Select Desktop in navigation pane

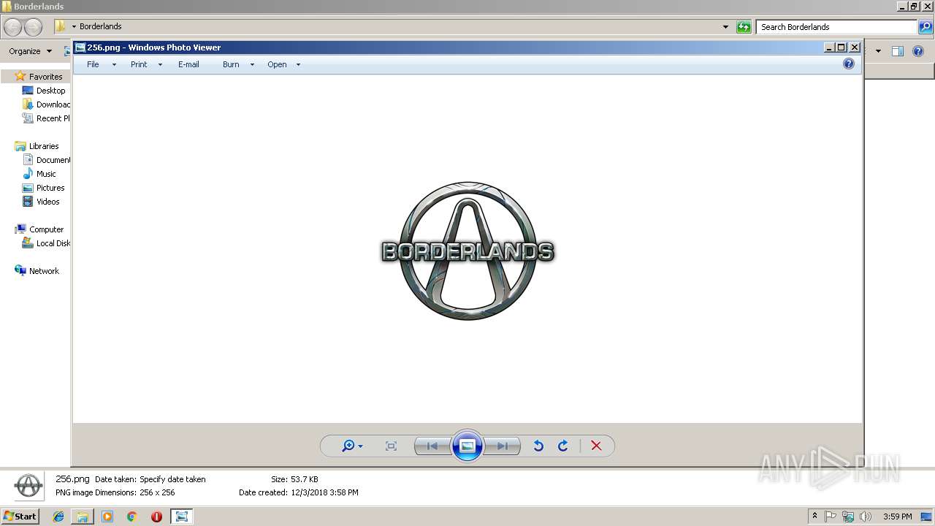50,91
